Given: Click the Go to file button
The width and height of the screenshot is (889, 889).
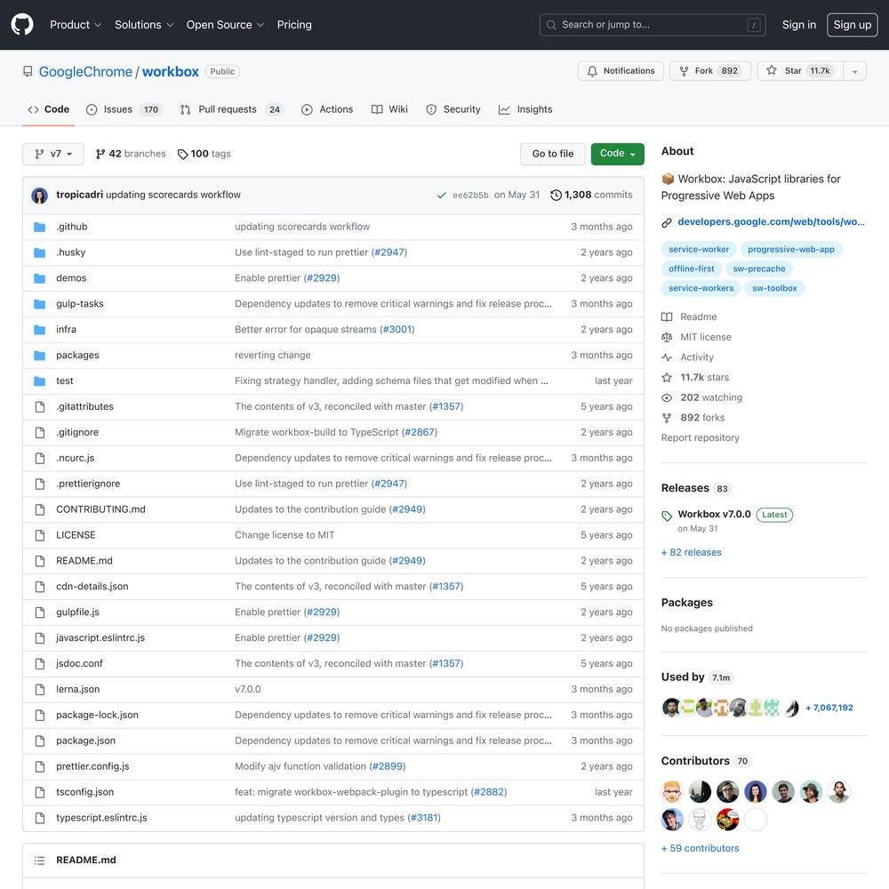Looking at the screenshot, I should click(552, 154).
